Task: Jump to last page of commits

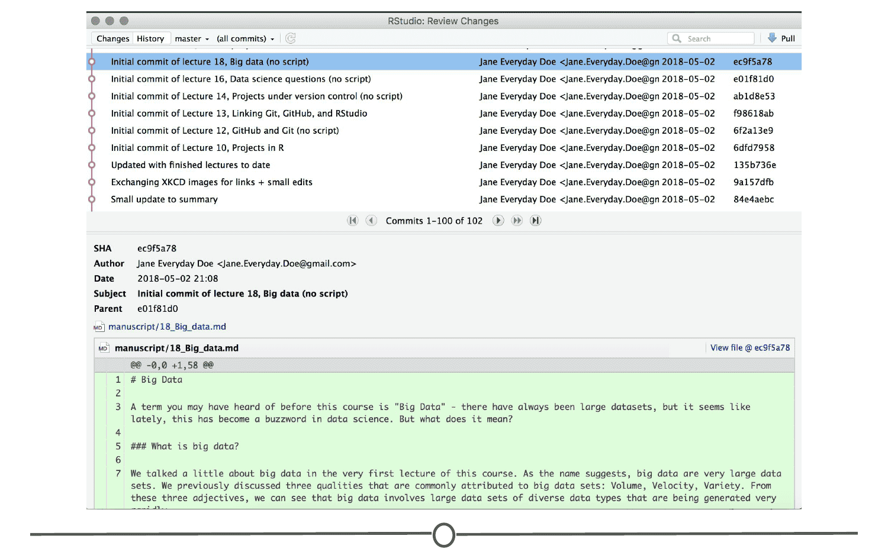Action: click(536, 221)
